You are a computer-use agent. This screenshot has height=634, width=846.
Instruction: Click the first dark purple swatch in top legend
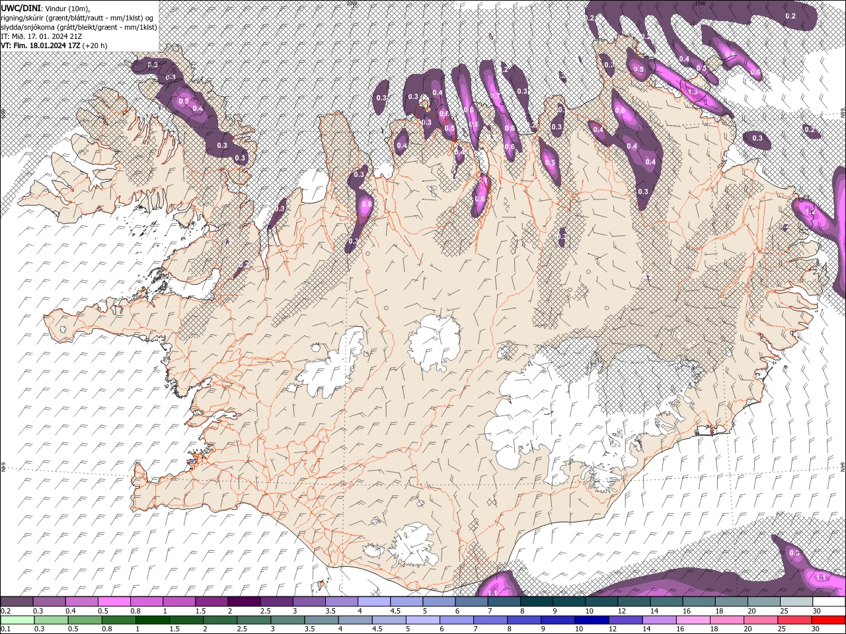tap(17, 602)
